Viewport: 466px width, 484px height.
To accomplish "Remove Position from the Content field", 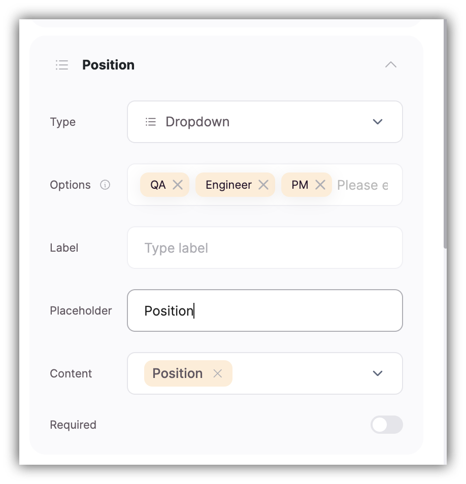I will 218,373.
